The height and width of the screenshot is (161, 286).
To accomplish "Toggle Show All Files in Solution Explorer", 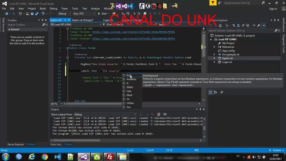I will (x=248, y=25).
